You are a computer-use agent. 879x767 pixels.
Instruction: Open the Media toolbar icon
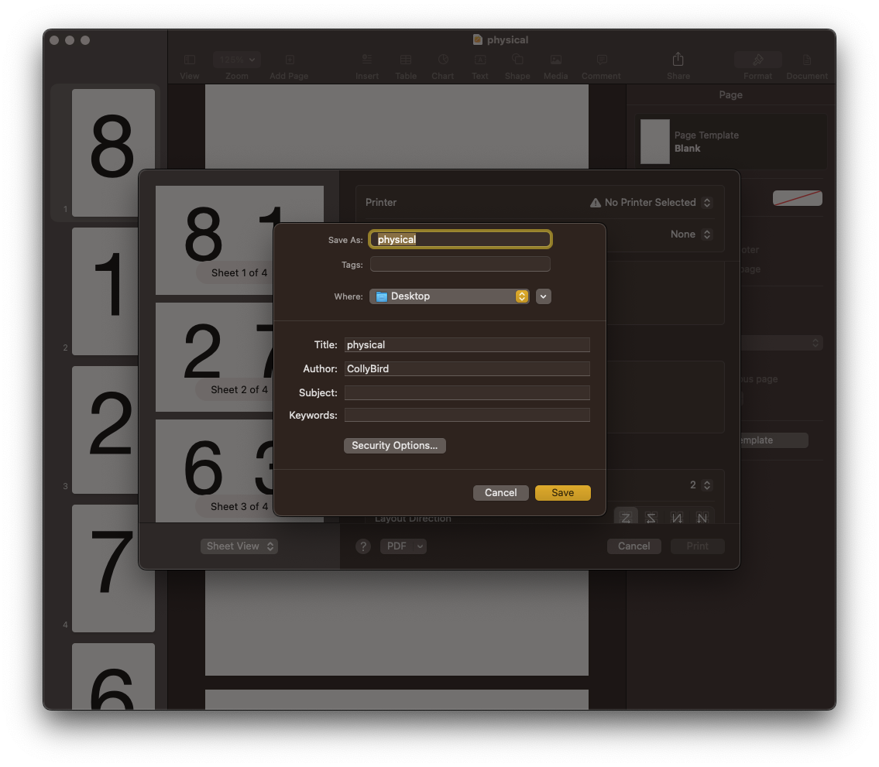(555, 60)
